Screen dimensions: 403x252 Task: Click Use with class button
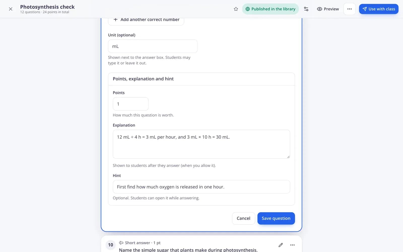[x=379, y=9]
